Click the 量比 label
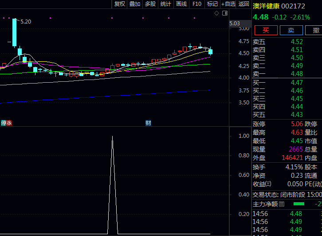 click(311, 132)
